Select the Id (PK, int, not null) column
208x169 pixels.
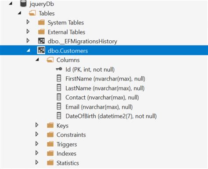pyautogui.click(x=90, y=70)
